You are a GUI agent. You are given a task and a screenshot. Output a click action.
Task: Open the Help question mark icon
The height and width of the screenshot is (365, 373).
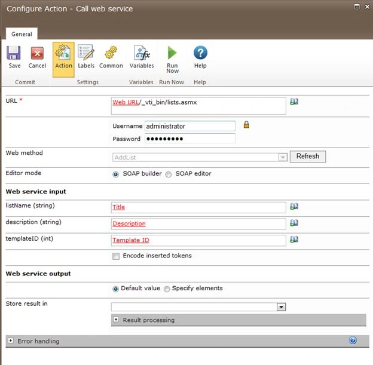pos(200,53)
